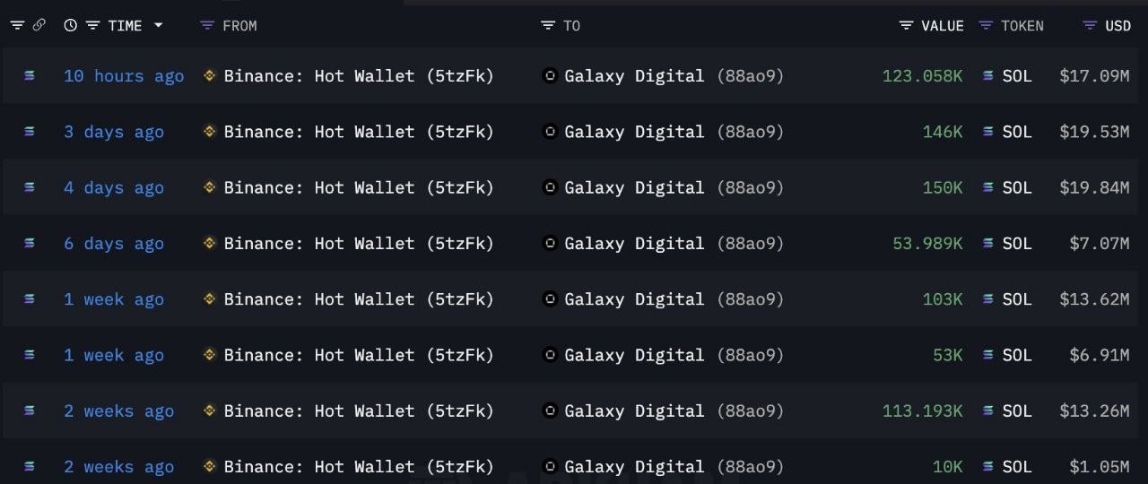Open the '10 hours ago' transaction link

(124, 76)
